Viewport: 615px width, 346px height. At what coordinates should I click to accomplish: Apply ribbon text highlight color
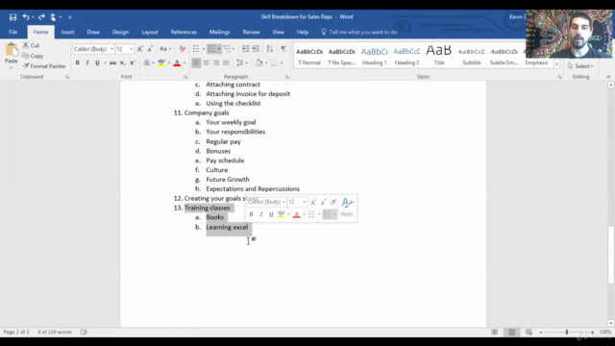tap(161, 62)
